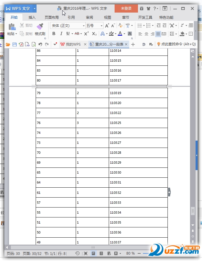This screenshot has height=261, width=202.
Task: Click distributed alignment icon
Action: tap(164, 34)
